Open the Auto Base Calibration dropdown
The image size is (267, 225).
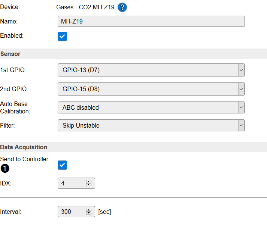point(151,107)
